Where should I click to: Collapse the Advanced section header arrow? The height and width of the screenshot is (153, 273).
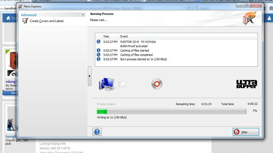click(83, 15)
